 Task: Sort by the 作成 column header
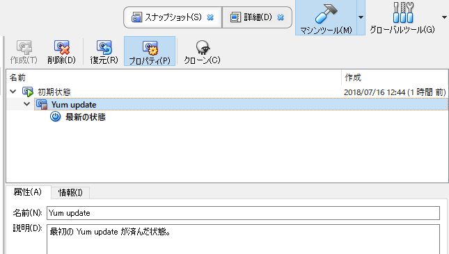click(x=395, y=77)
